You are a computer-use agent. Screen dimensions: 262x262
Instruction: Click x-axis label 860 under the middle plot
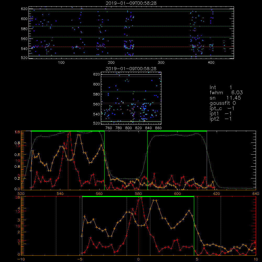coord(159,128)
